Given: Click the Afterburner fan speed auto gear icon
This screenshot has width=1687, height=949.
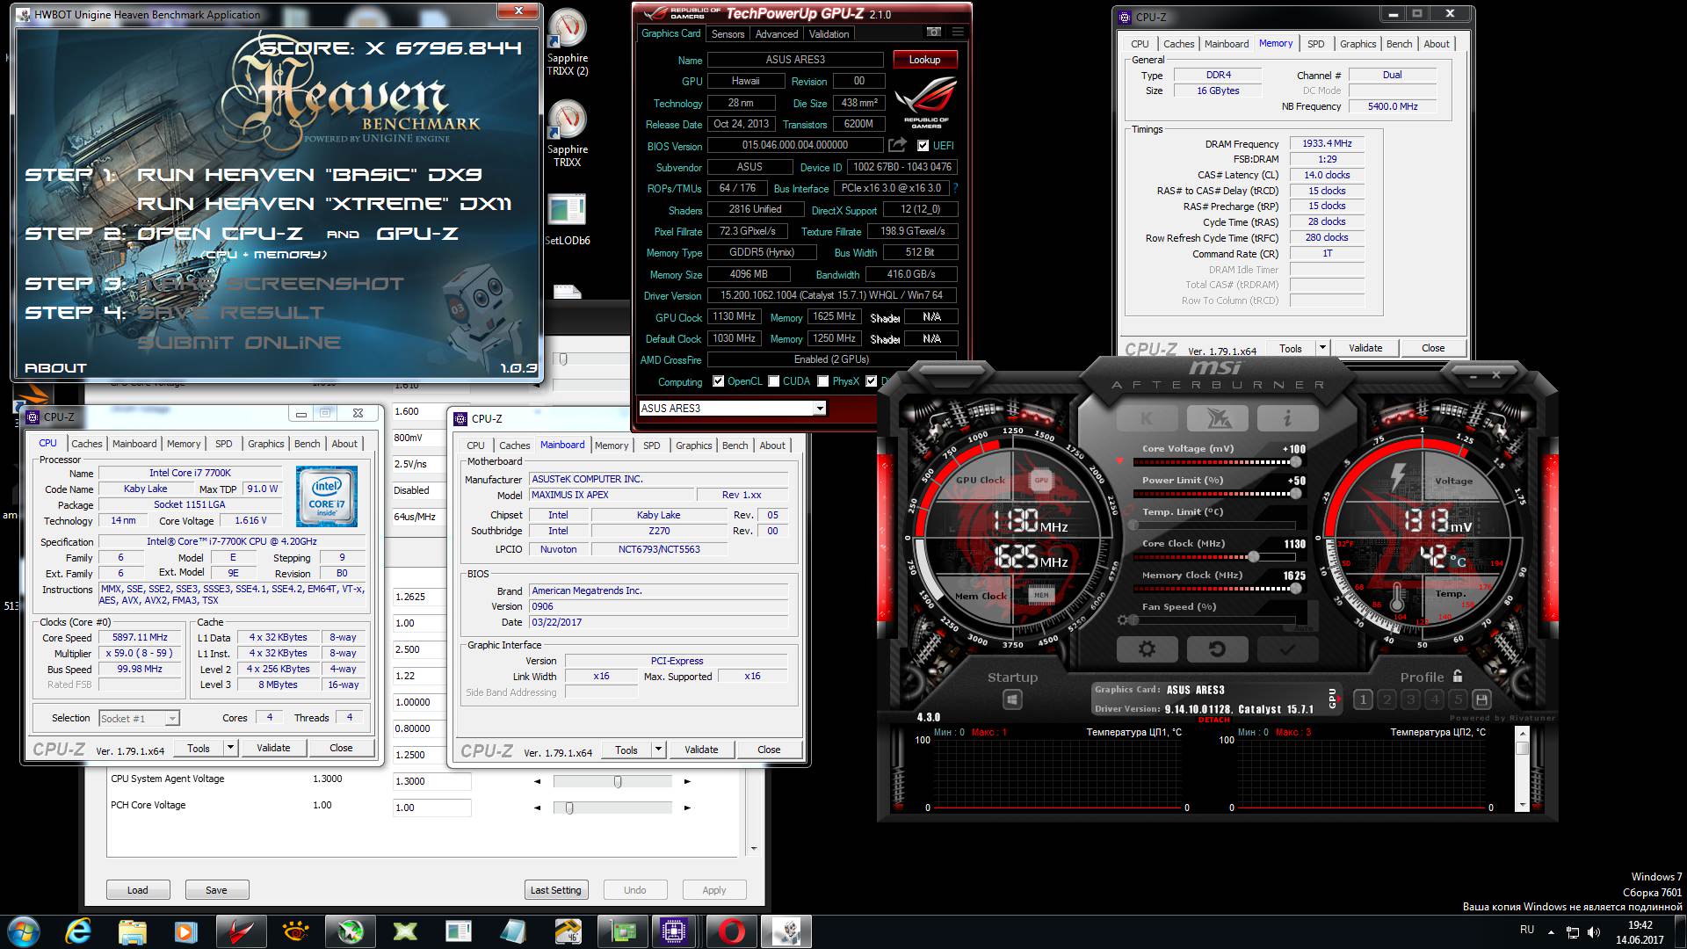Looking at the screenshot, I should click(1122, 620).
